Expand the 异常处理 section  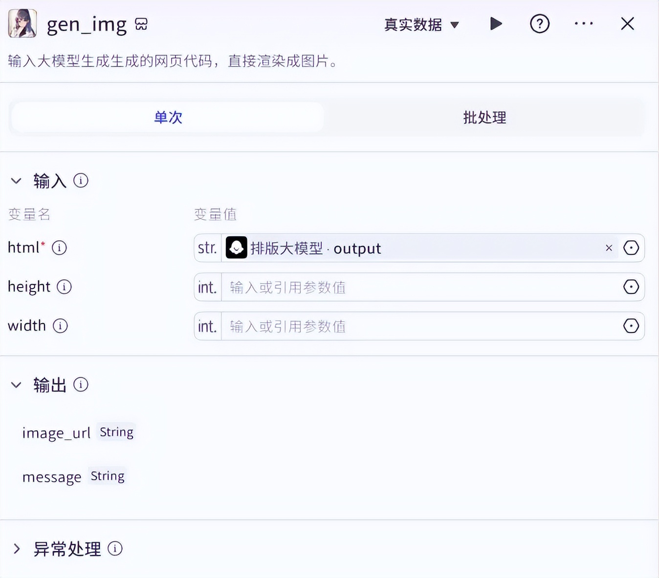point(17,549)
